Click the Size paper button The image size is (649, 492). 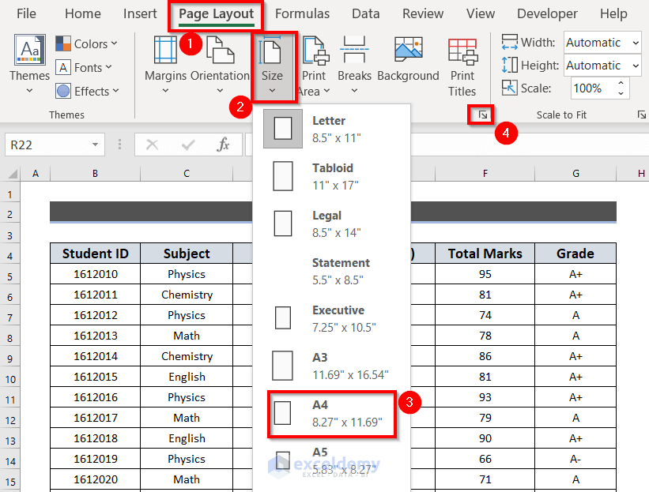coord(273,66)
